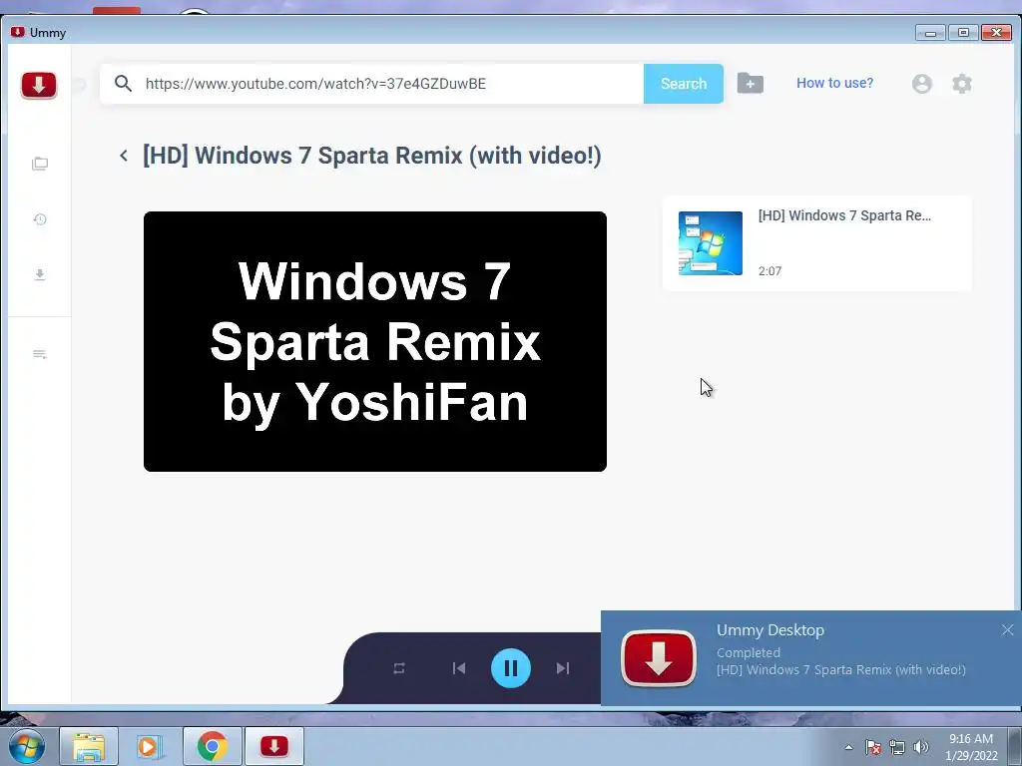Click the Ummy Desktop notification icon
The height and width of the screenshot is (766, 1022).
(x=659, y=658)
